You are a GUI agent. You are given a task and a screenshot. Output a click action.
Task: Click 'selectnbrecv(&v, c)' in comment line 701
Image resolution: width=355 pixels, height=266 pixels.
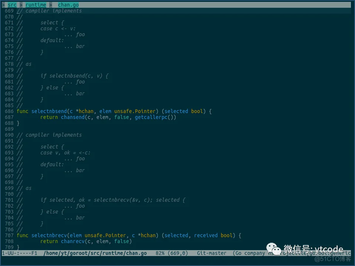click(122, 200)
